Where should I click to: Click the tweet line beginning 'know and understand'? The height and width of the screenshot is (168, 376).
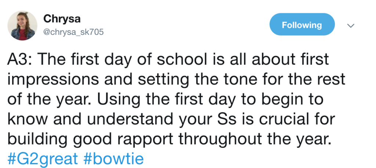[x=171, y=119]
